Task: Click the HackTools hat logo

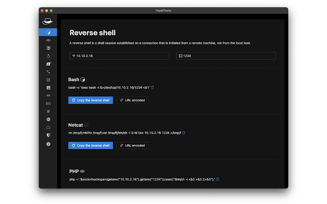Action: [x=48, y=21]
